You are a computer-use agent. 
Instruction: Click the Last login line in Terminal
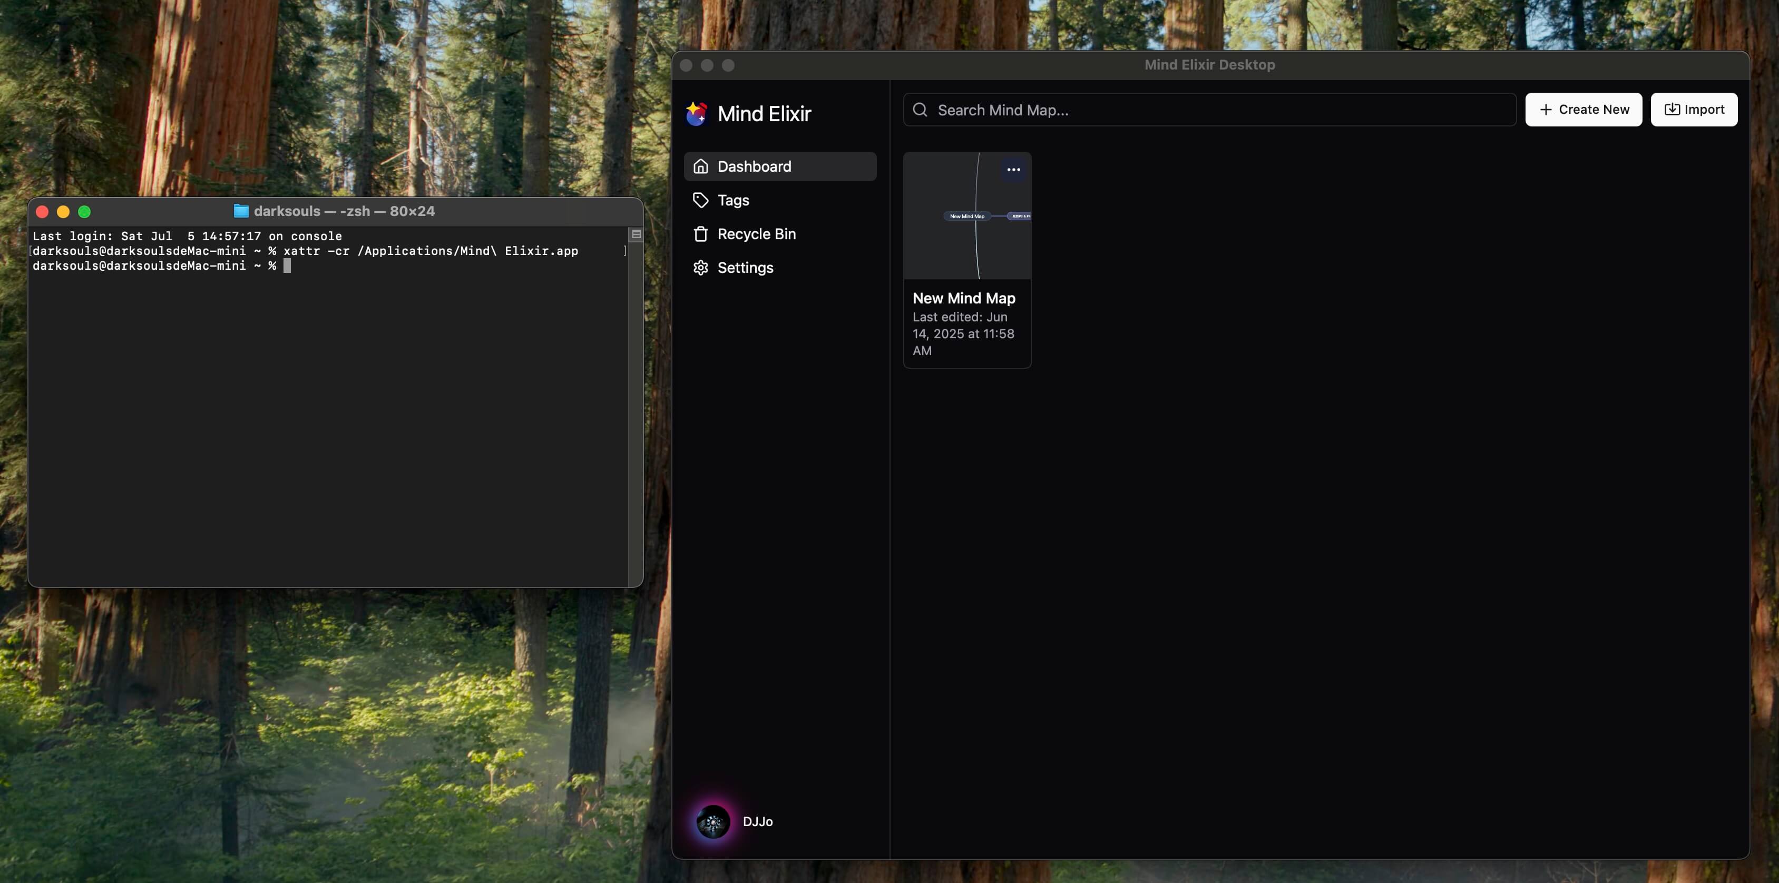tap(187, 236)
